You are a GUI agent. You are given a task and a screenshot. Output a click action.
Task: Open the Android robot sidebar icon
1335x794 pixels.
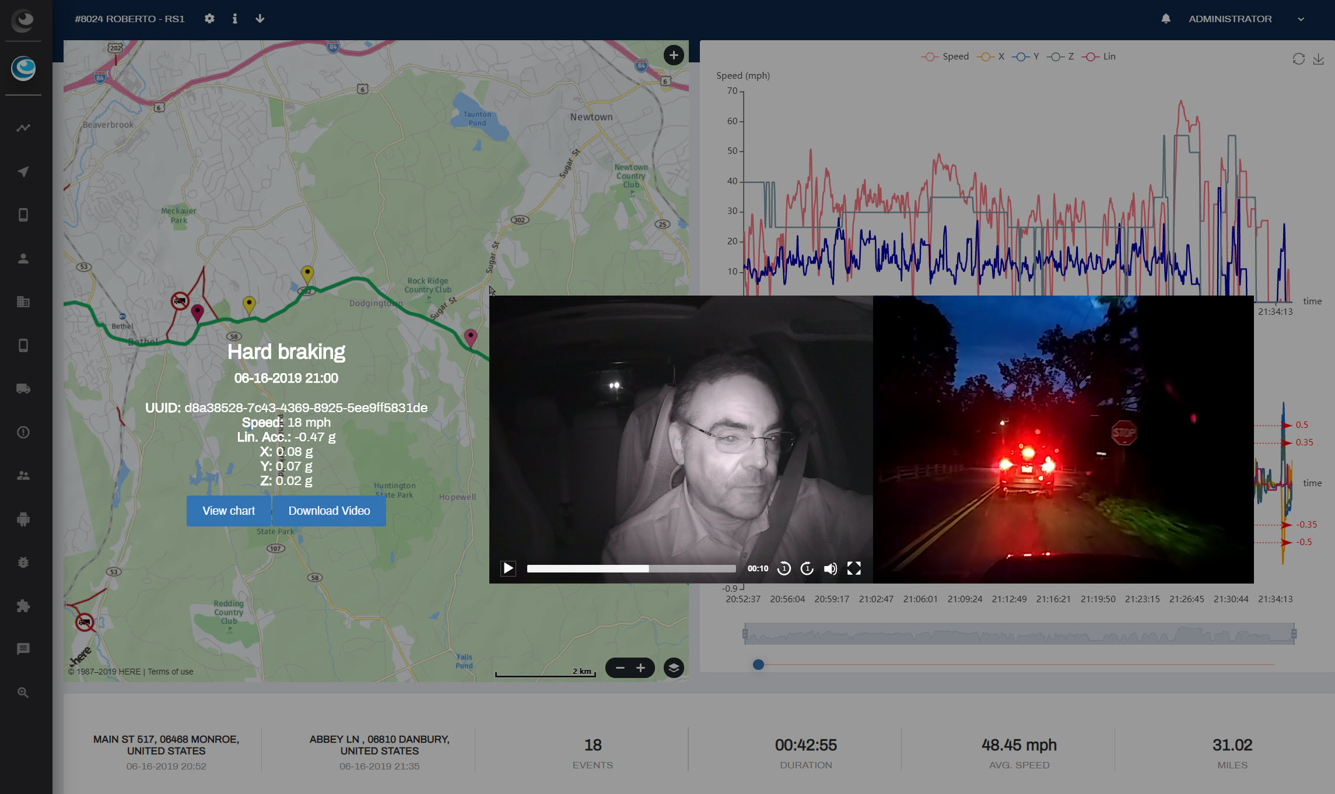pos(23,519)
